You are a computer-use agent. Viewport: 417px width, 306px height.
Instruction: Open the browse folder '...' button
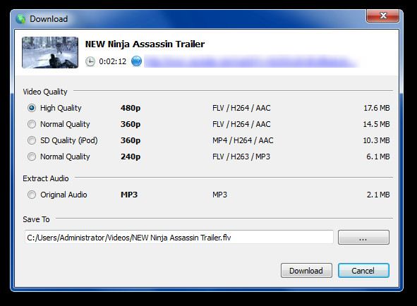coord(363,237)
